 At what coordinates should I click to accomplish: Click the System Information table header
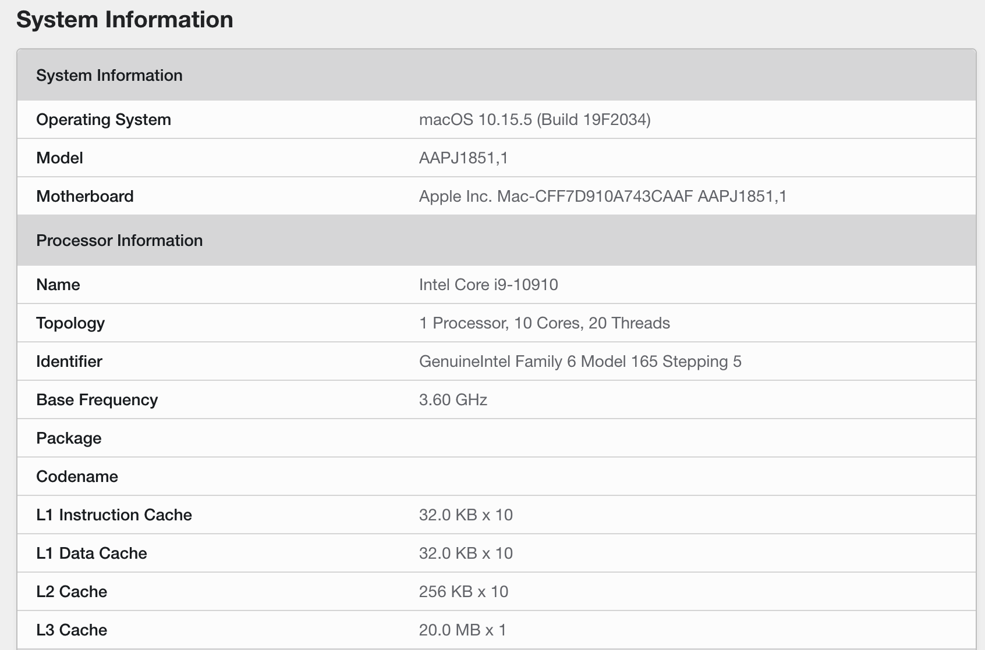pos(109,76)
